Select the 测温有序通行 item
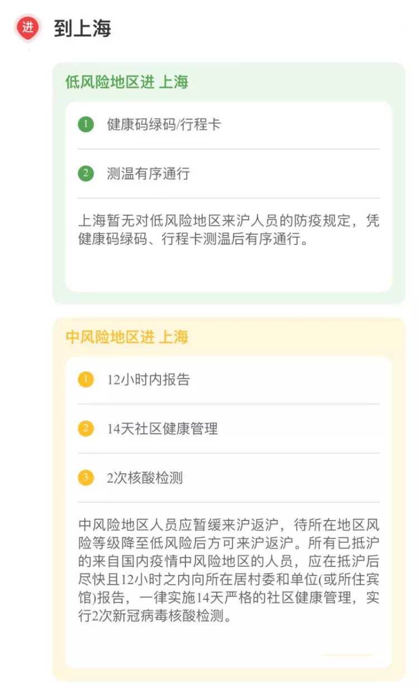 tap(148, 174)
